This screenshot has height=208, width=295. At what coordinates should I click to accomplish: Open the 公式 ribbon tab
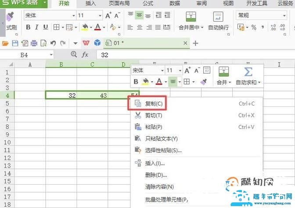point(148,4)
